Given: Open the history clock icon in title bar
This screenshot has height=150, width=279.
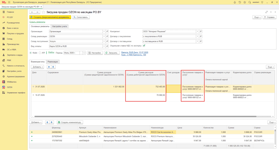Looking at the screenshot, I should 240,2.
